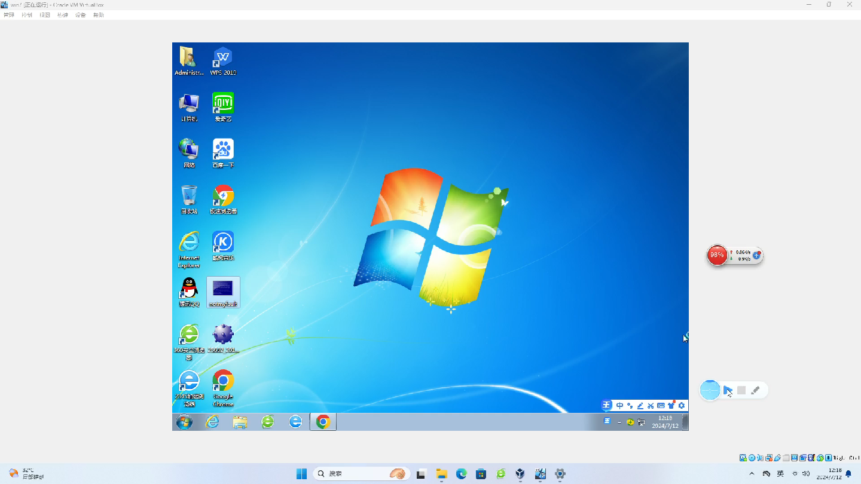Select the 360安全浏览器 desktop shortcut
This screenshot has height=484, width=861.
tap(189, 342)
